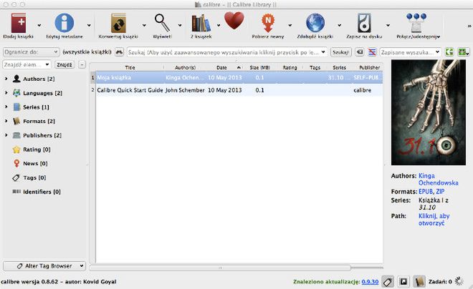The height and width of the screenshot is (289, 473).
Task: Click the Połącz/udostępnij icon
Action: click(416, 23)
